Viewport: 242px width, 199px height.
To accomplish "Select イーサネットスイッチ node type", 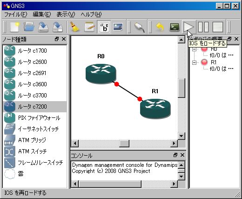I will (x=35, y=129).
